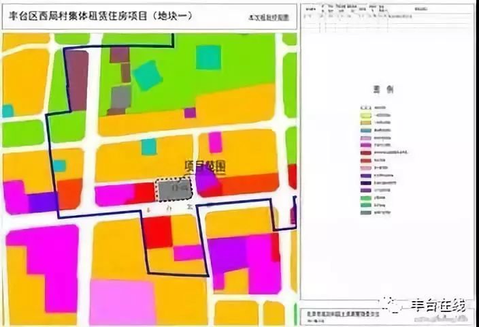
Task: Click the light pink parcel at bottom
Action: (x=122, y=302)
